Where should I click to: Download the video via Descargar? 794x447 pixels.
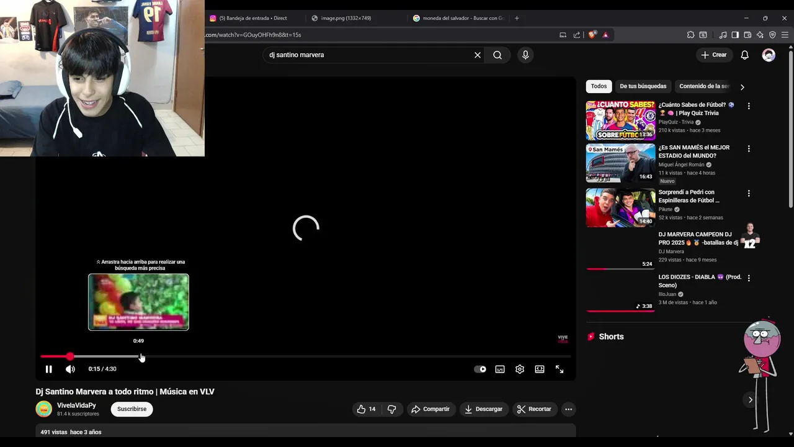pos(483,409)
